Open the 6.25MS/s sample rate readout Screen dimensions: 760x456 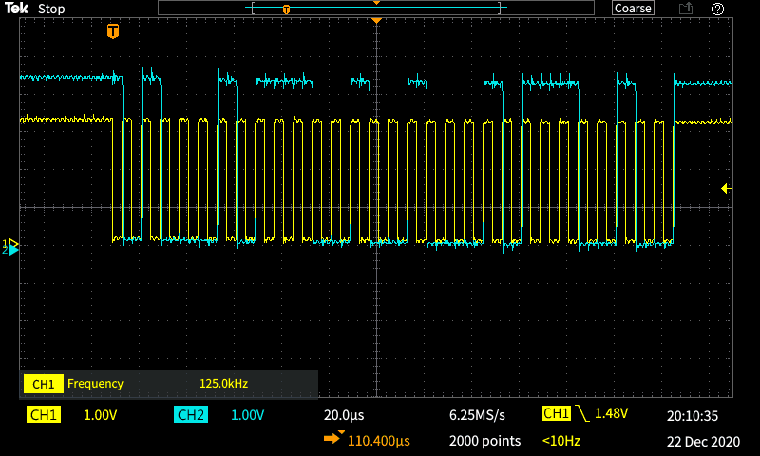[x=477, y=415]
